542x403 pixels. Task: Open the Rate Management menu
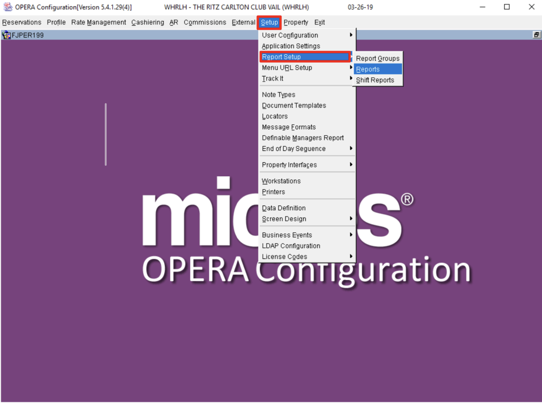tap(98, 22)
